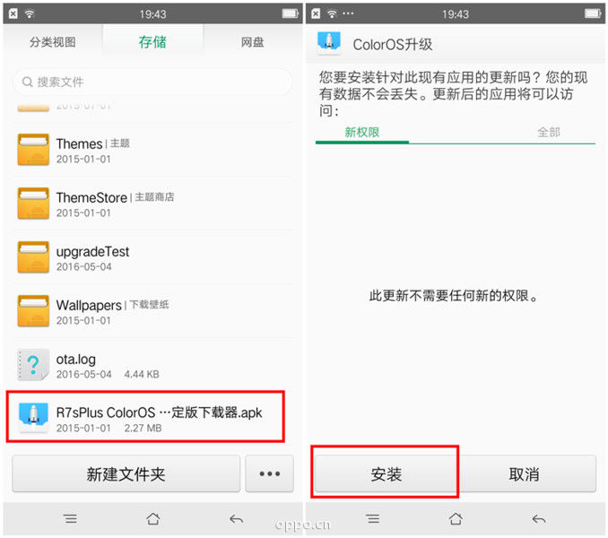Tap the ota.log unknown file icon
608x538 pixels.
click(x=33, y=365)
